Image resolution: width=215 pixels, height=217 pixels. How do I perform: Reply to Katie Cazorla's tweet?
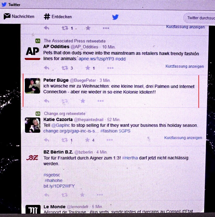click(47, 140)
